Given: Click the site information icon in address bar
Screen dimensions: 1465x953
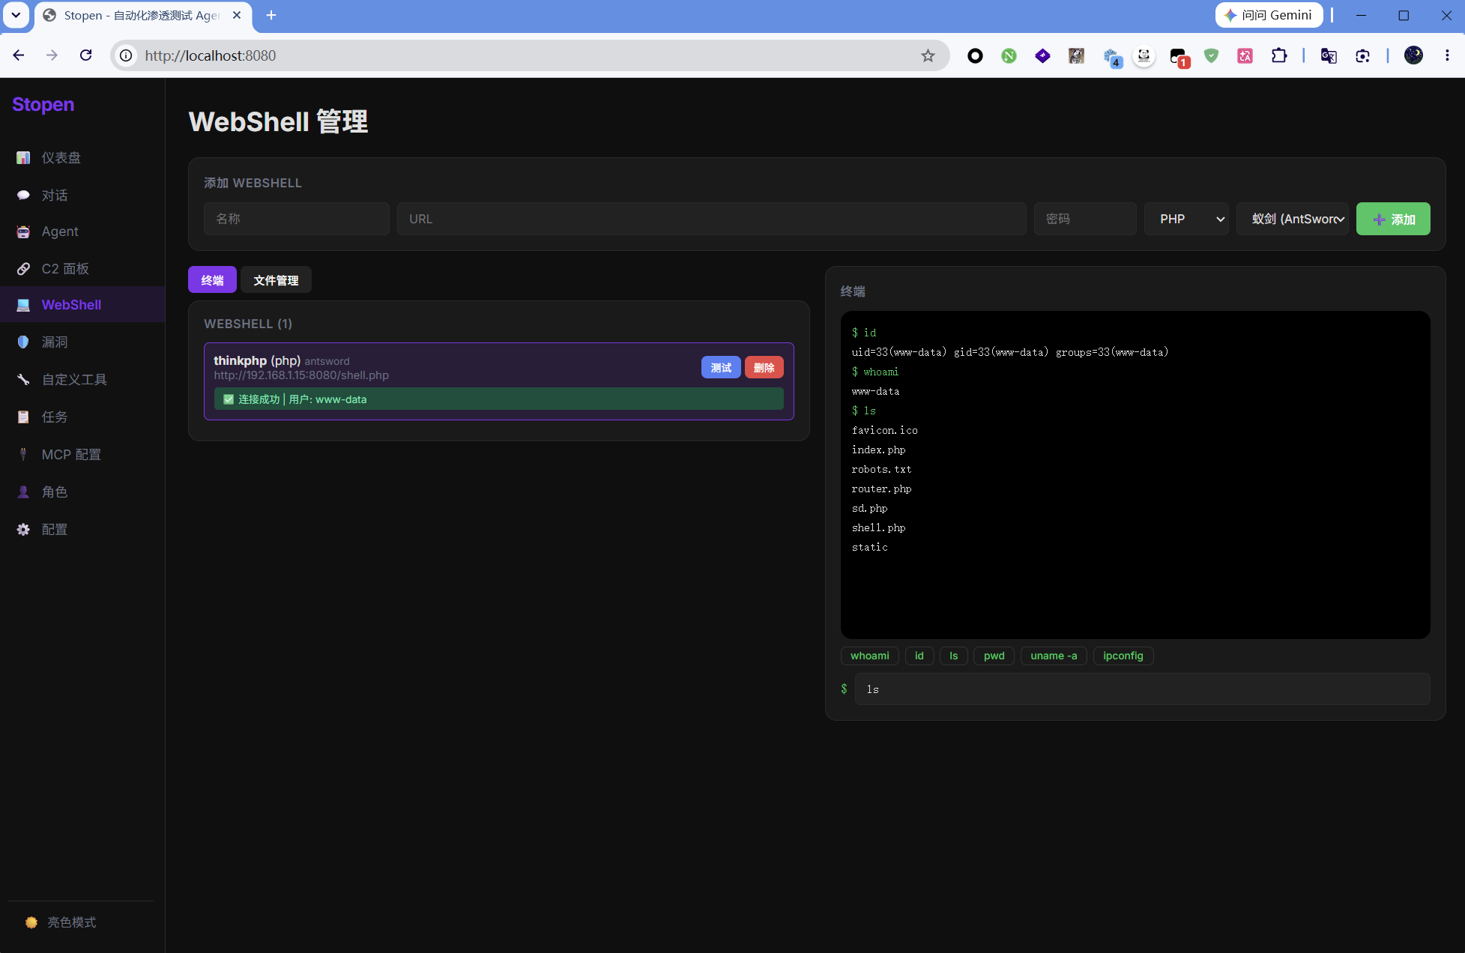Looking at the screenshot, I should pos(127,55).
